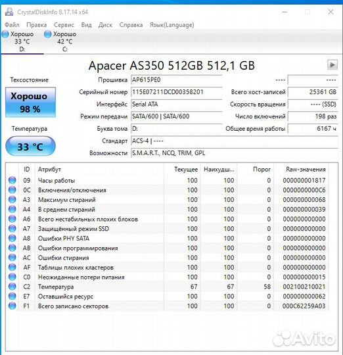Click raw value 000C62259A03
This screenshot has width=343, height=355.
[304, 306]
